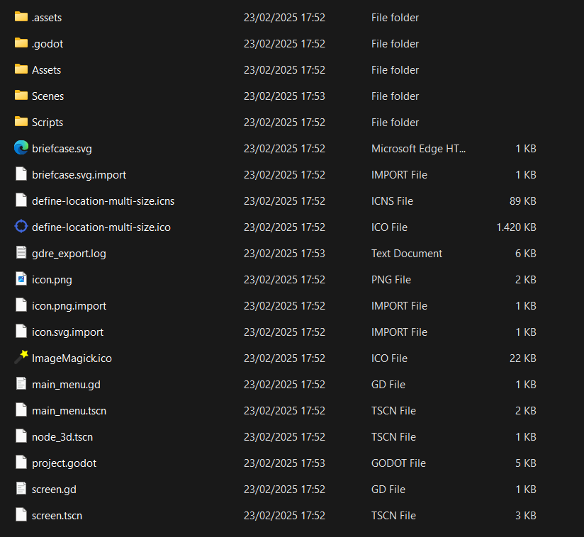Image resolution: width=584 pixels, height=537 pixels.
Task: Select the main_menu.tscn file name
Action: click(x=69, y=410)
